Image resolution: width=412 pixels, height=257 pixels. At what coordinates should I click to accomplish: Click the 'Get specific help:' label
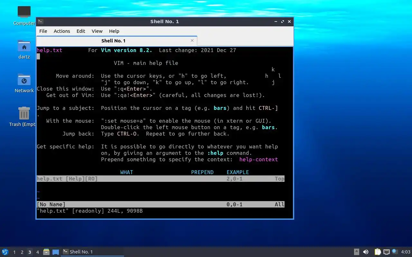coord(65,146)
